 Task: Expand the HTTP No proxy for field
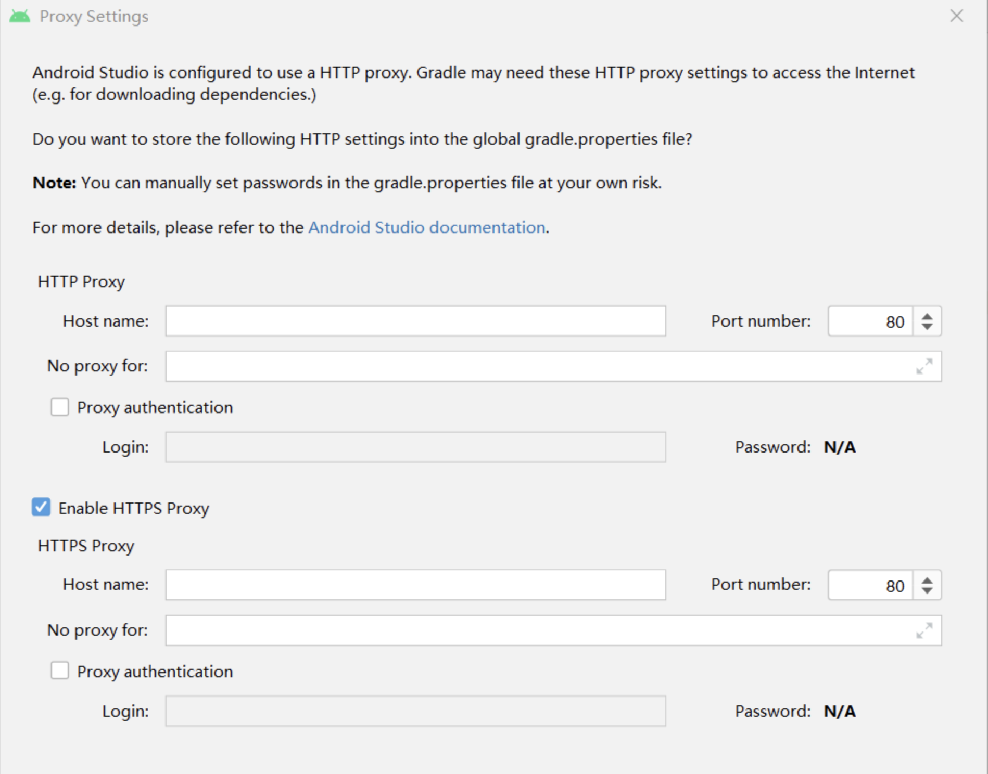tap(924, 366)
